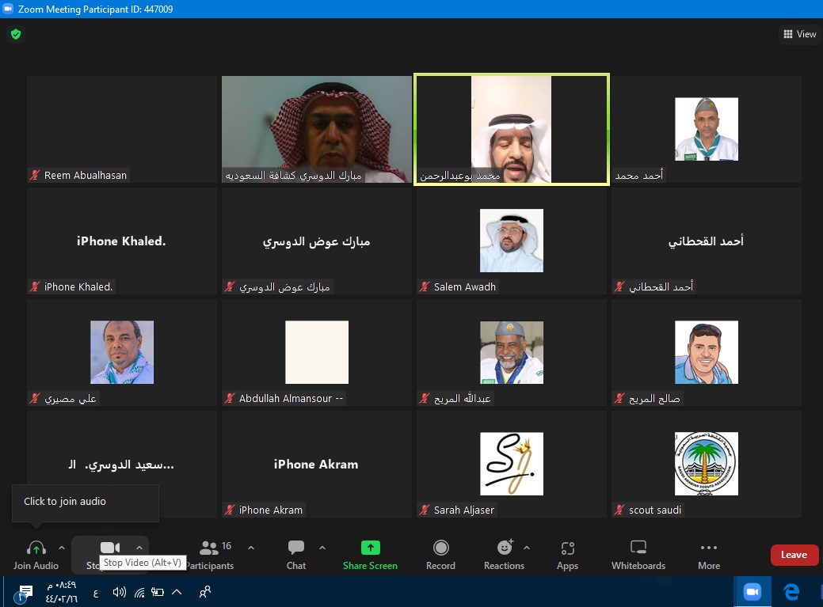Open the audio options chevron
Screen dimensions: 823x607
point(61,547)
